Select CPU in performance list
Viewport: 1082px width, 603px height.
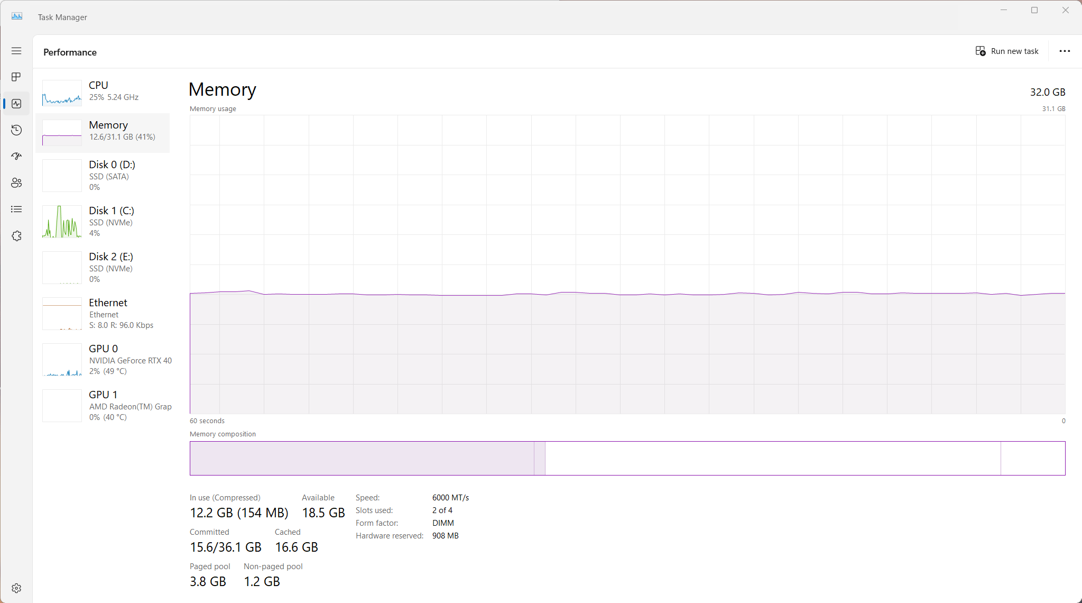click(x=103, y=93)
